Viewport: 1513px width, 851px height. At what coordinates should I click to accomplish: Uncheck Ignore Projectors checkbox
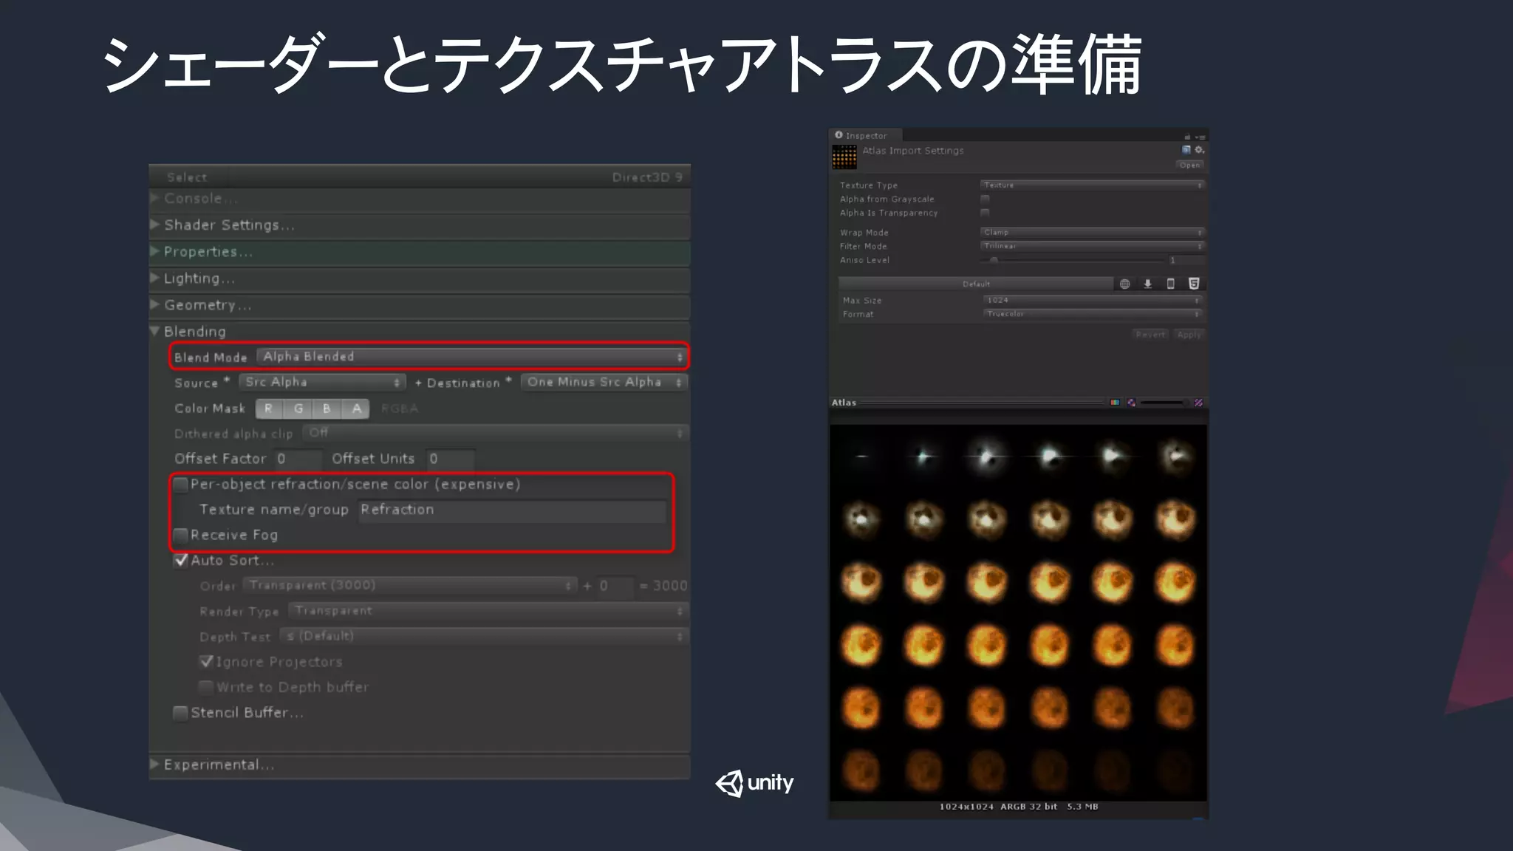coord(207,661)
